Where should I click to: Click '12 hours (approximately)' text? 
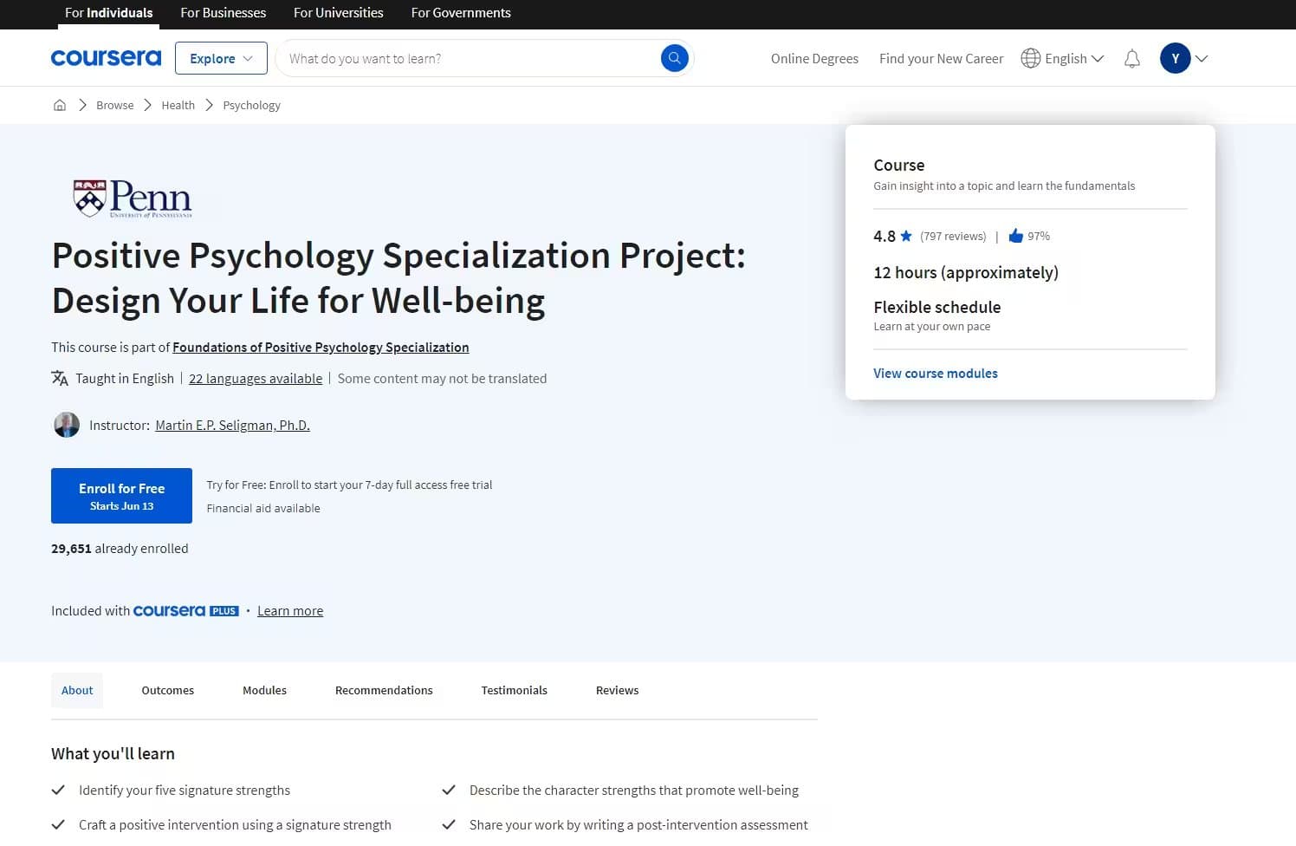[966, 272]
